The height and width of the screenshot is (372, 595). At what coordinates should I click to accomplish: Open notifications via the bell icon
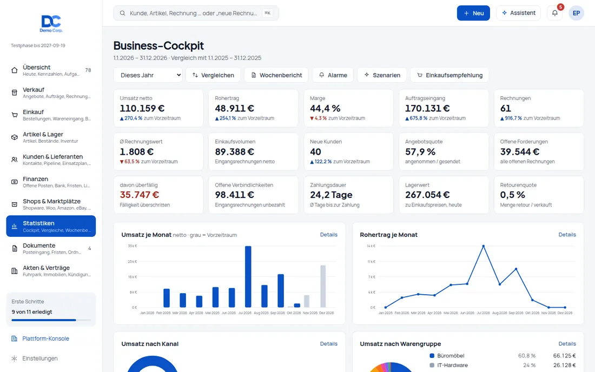pos(555,13)
